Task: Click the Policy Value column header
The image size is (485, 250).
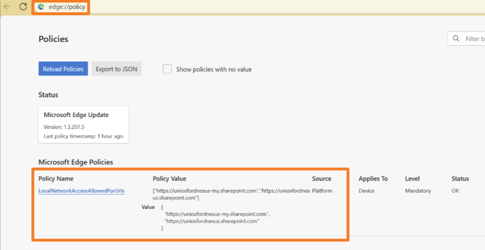Action: click(169, 179)
